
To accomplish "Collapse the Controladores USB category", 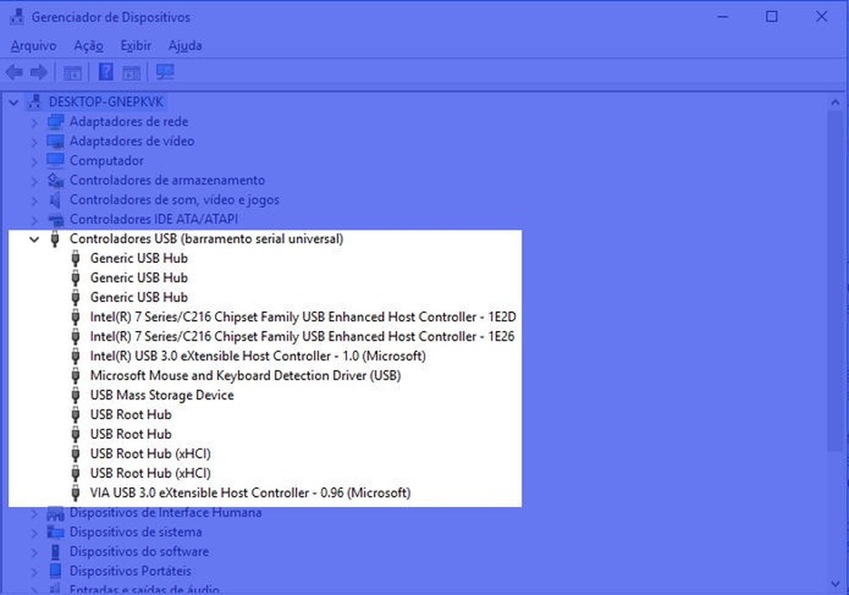I will (35, 239).
